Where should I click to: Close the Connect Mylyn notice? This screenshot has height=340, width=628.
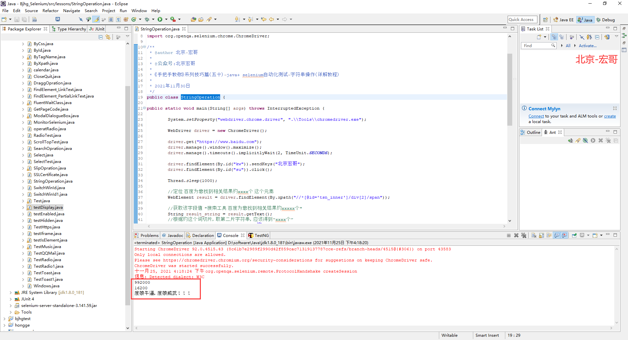tap(615, 108)
